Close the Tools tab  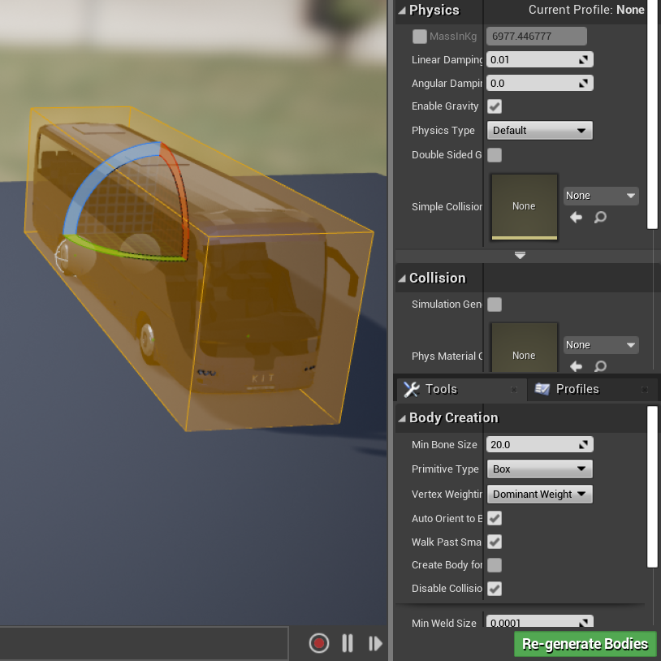[x=514, y=390]
